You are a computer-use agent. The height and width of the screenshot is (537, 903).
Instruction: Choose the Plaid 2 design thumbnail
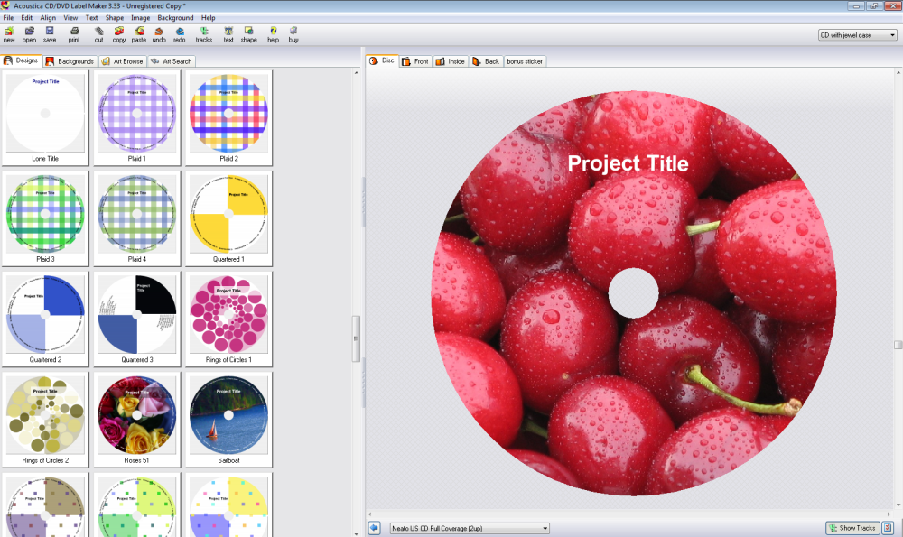228,118
